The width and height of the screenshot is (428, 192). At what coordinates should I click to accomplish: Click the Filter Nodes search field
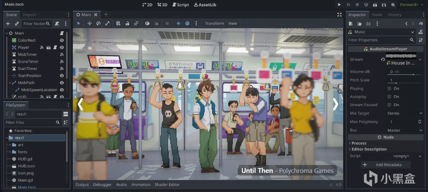36,24
